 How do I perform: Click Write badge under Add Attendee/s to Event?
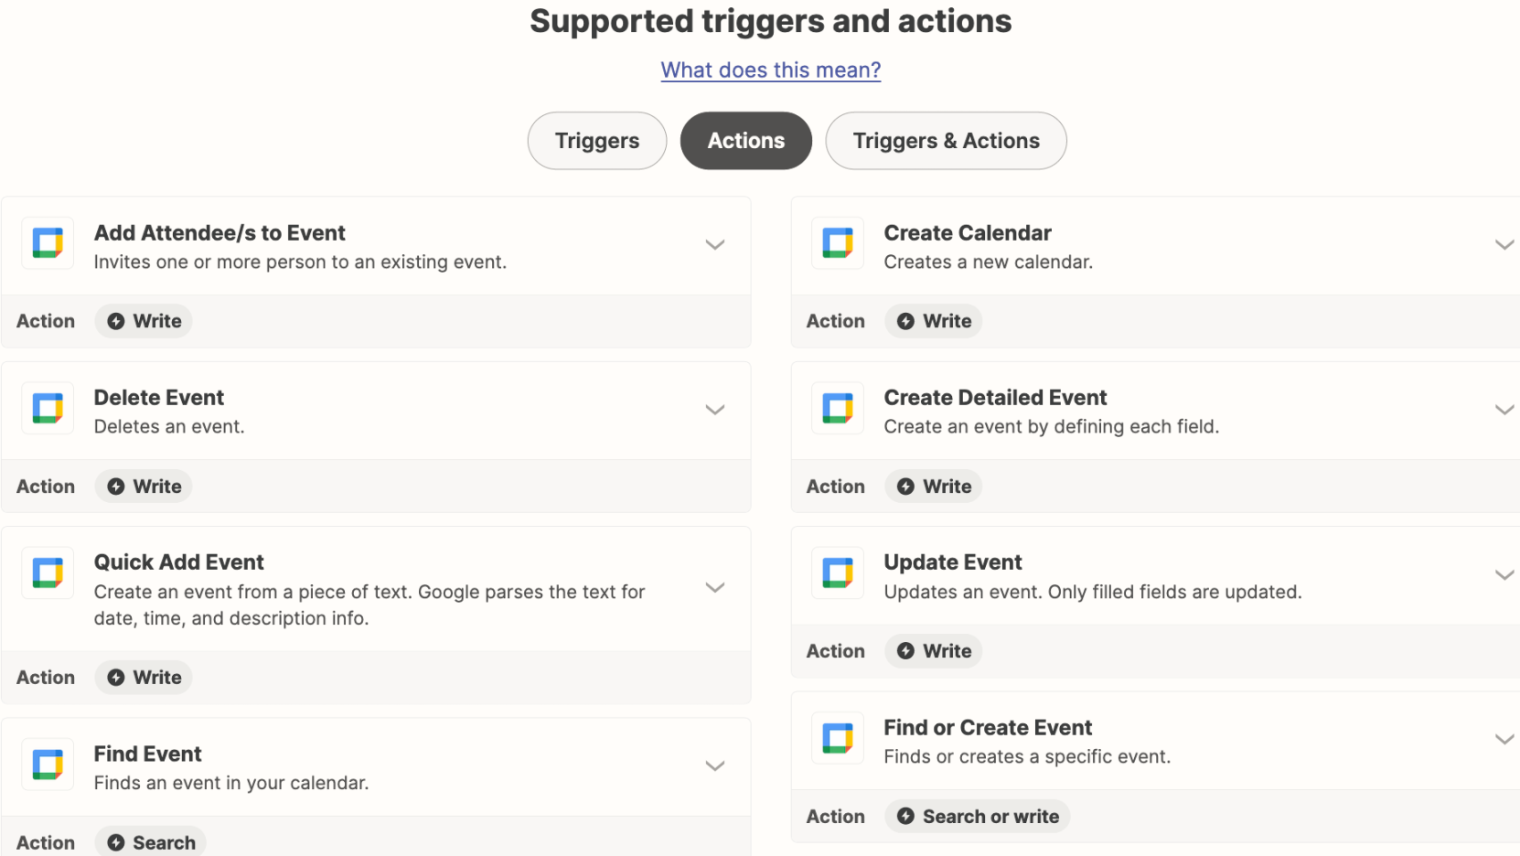(144, 321)
